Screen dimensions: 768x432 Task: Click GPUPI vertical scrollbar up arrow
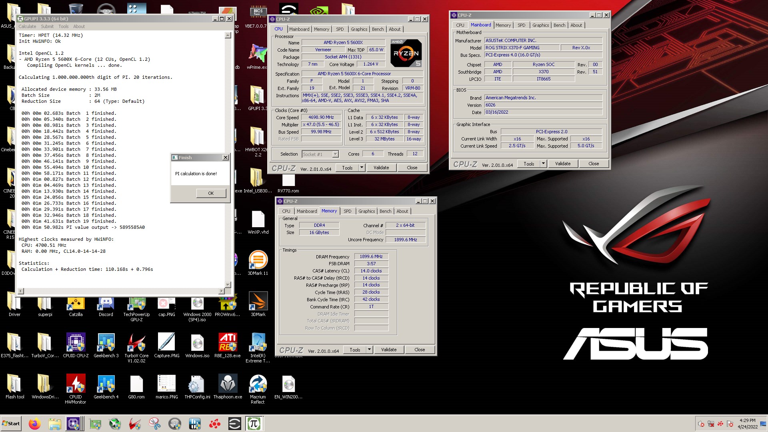click(228, 35)
